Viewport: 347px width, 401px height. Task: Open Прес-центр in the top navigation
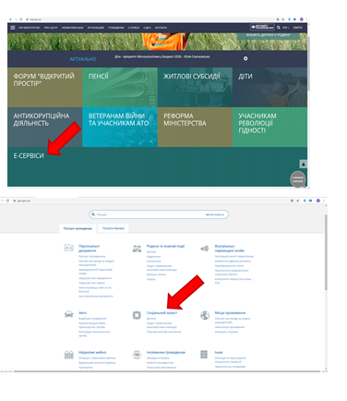(x=51, y=28)
